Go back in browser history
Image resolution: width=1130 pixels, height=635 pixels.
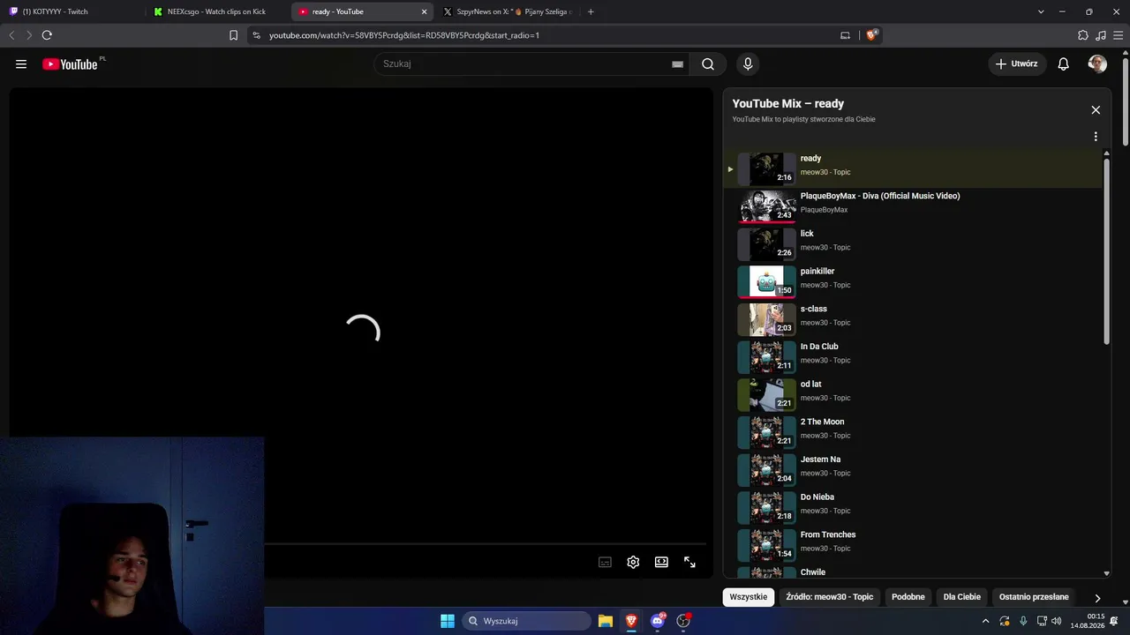click(x=11, y=35)
